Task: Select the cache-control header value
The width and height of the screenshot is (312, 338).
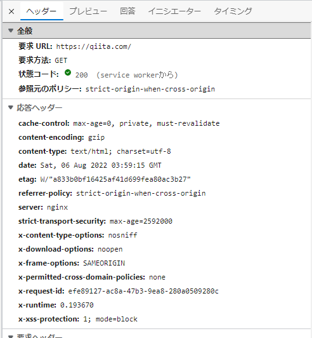Action: 146,123
